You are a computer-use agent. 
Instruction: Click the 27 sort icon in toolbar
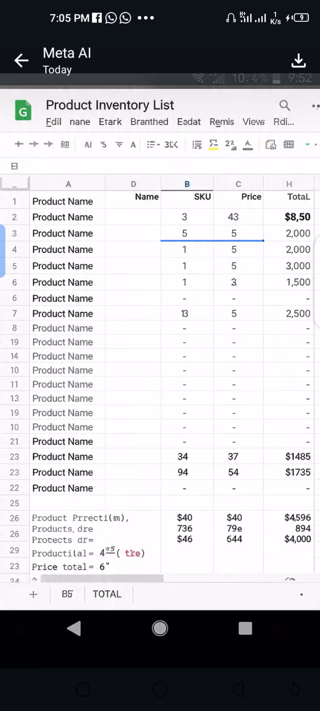click(x=230, y=145)
